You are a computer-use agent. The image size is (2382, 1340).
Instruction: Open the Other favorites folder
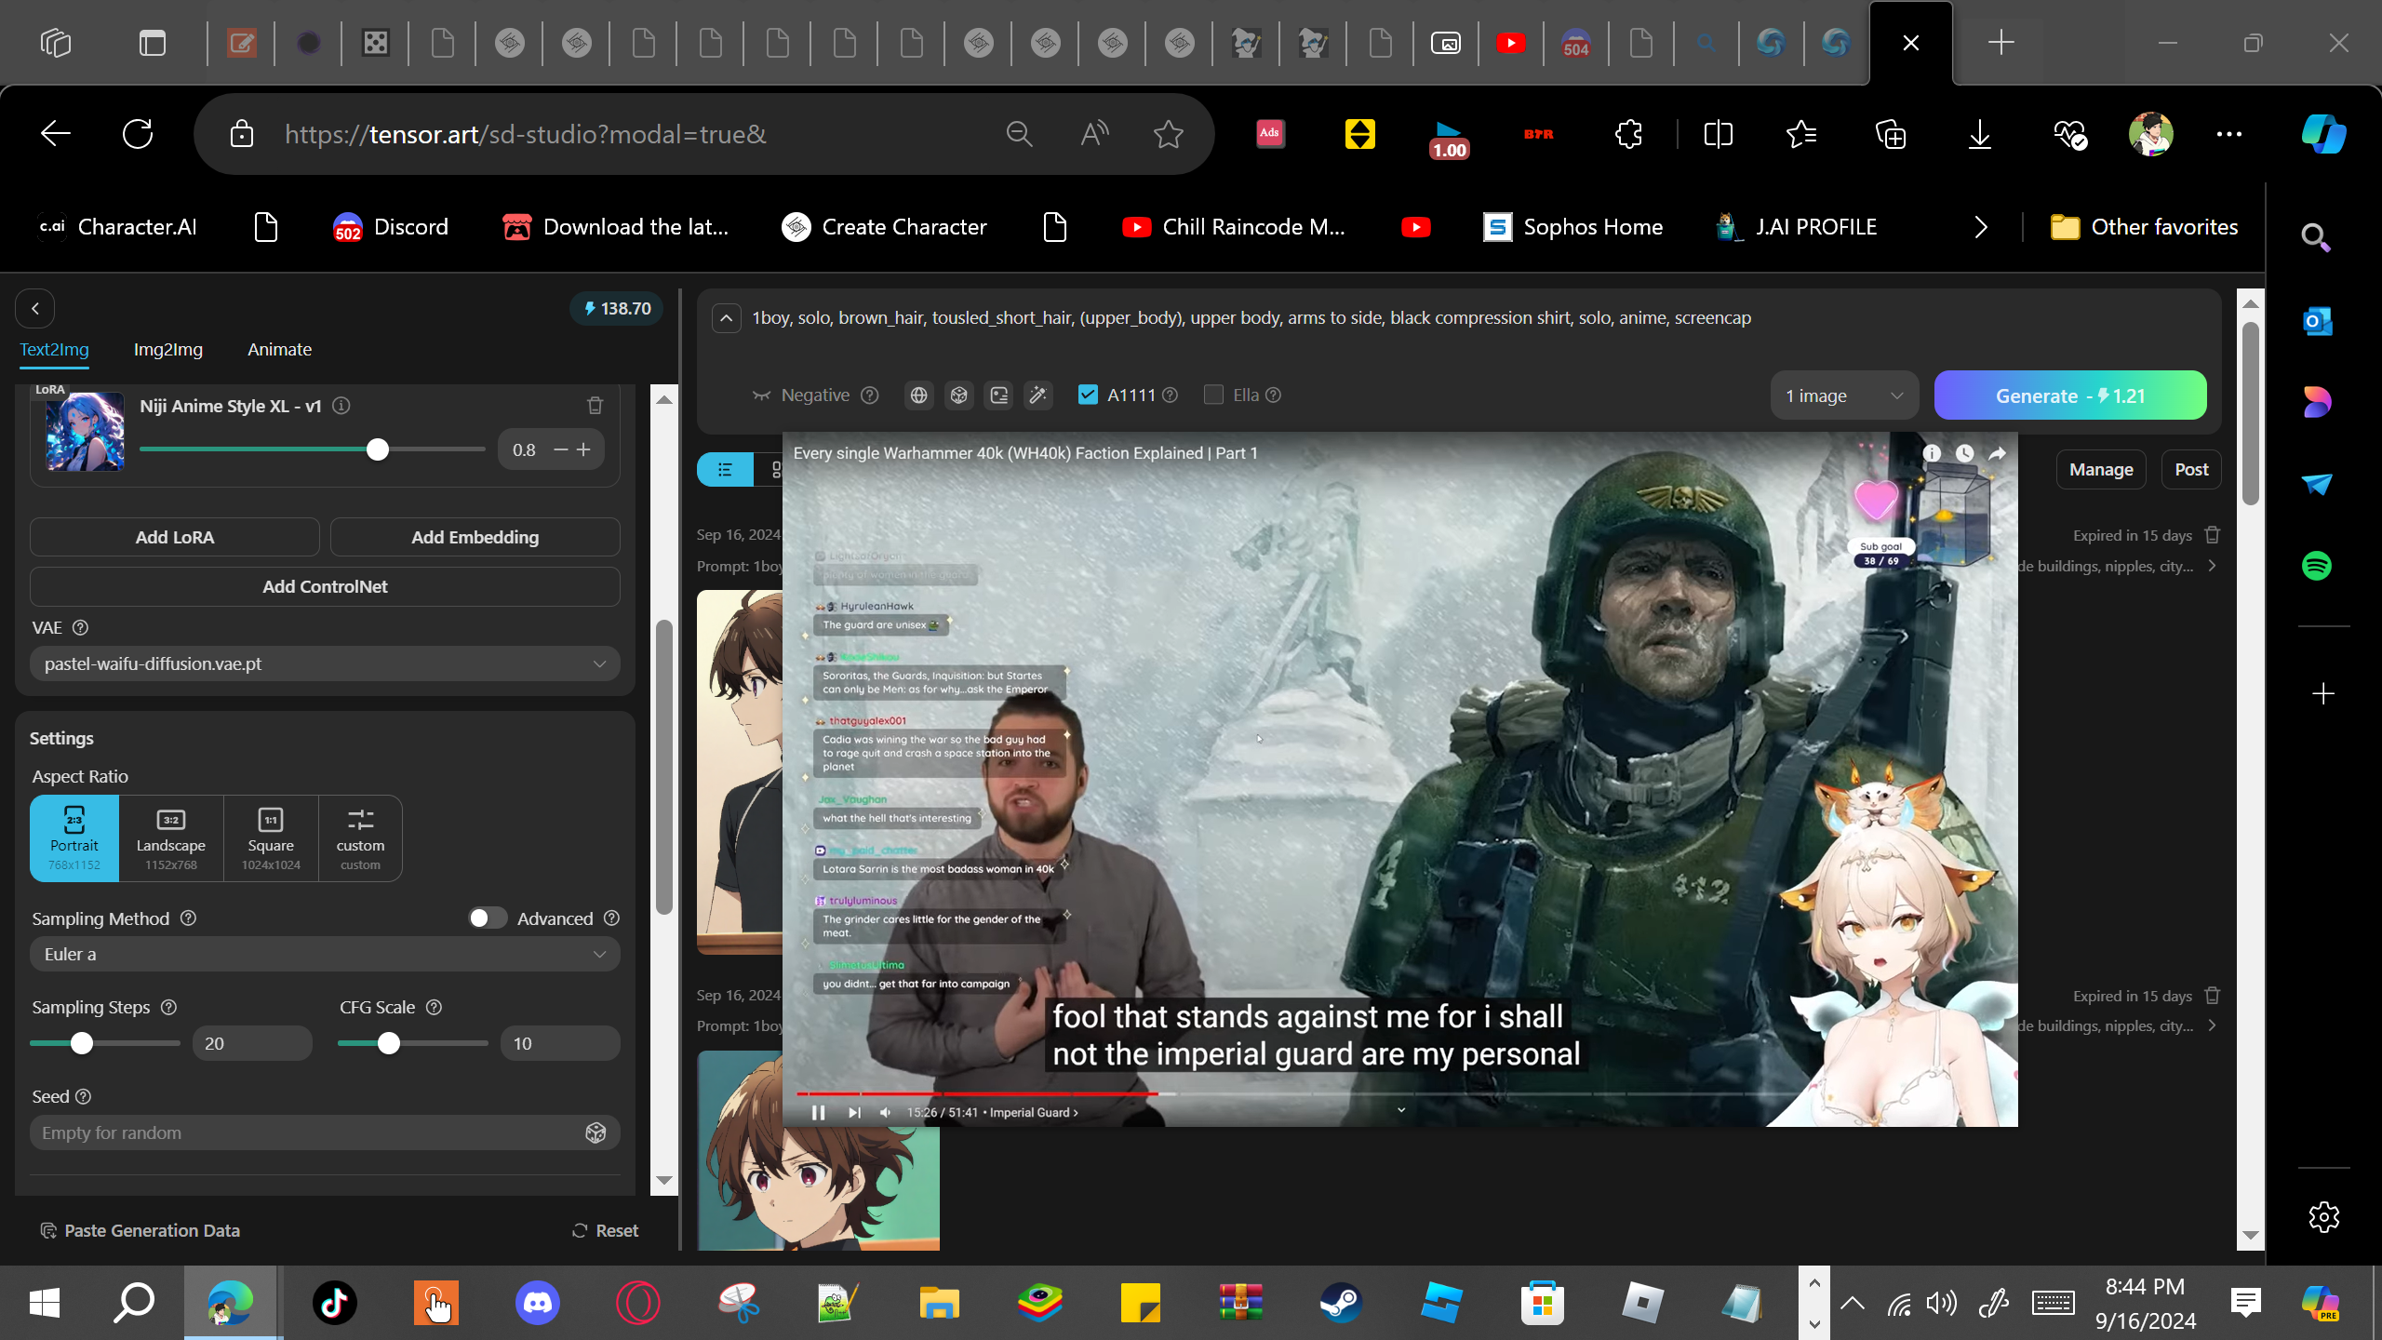(x=2145, y=227)
